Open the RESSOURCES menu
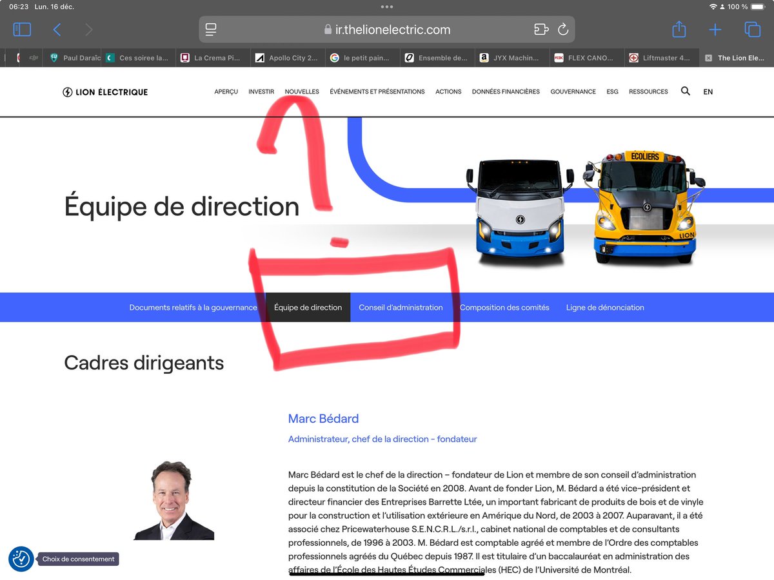This screenshot has width=774, height=580. tap(648, 92)
